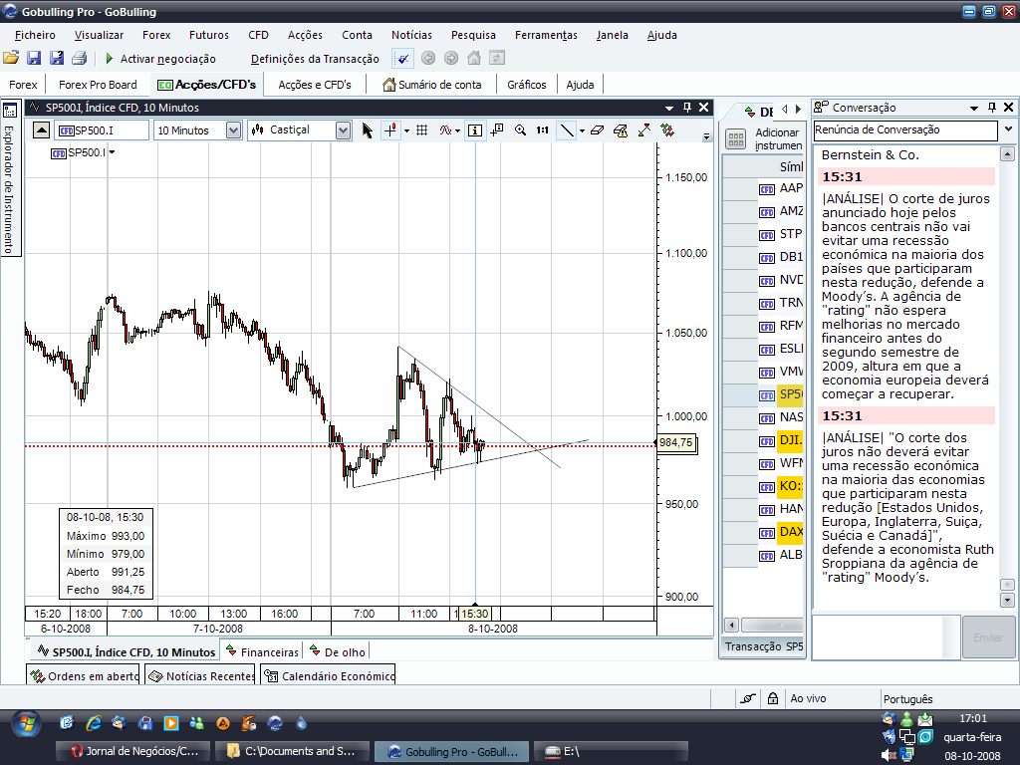Toggle the checkmark toolbar button
This screenshot has width=1020, height=765.
(x=403, y=59)
